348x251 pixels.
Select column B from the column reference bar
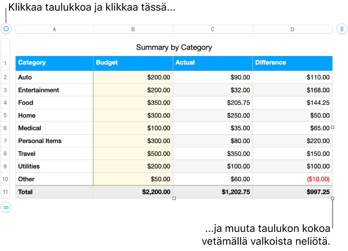click(x=133, y=29)
